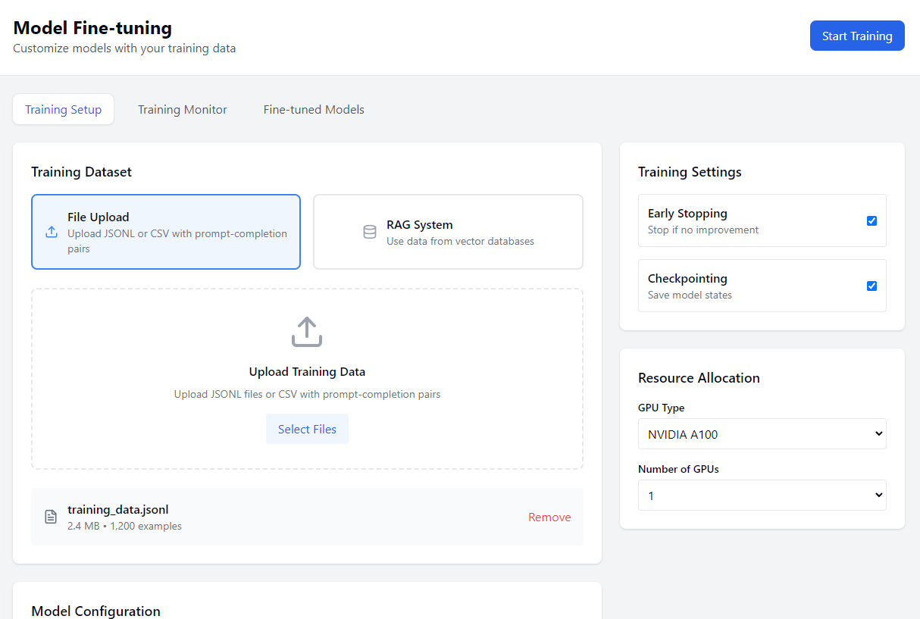The height and width of the screenshot is (619, 920).
Task: Disable the Early Stopping checkbox
Action: click(x=871, y=221)
